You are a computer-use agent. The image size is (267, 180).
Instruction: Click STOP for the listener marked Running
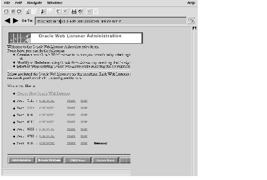tap(84, 143)
